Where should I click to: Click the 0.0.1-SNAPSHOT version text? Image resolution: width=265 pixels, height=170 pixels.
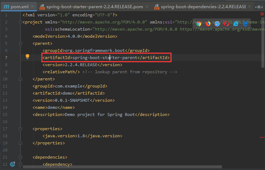pyautogui.click(x=72, y=100)
